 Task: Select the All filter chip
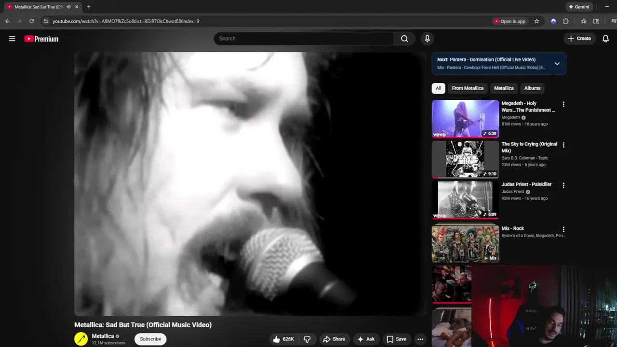pos(438,88)
